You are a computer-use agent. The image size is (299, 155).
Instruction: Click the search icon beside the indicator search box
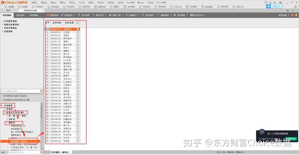click(41, 91)
